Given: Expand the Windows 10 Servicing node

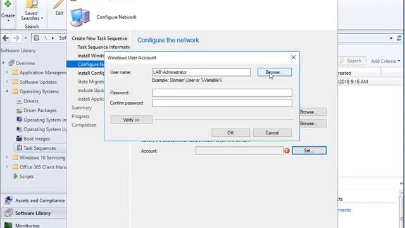Looking at the screenshot, I should [7, 158].
